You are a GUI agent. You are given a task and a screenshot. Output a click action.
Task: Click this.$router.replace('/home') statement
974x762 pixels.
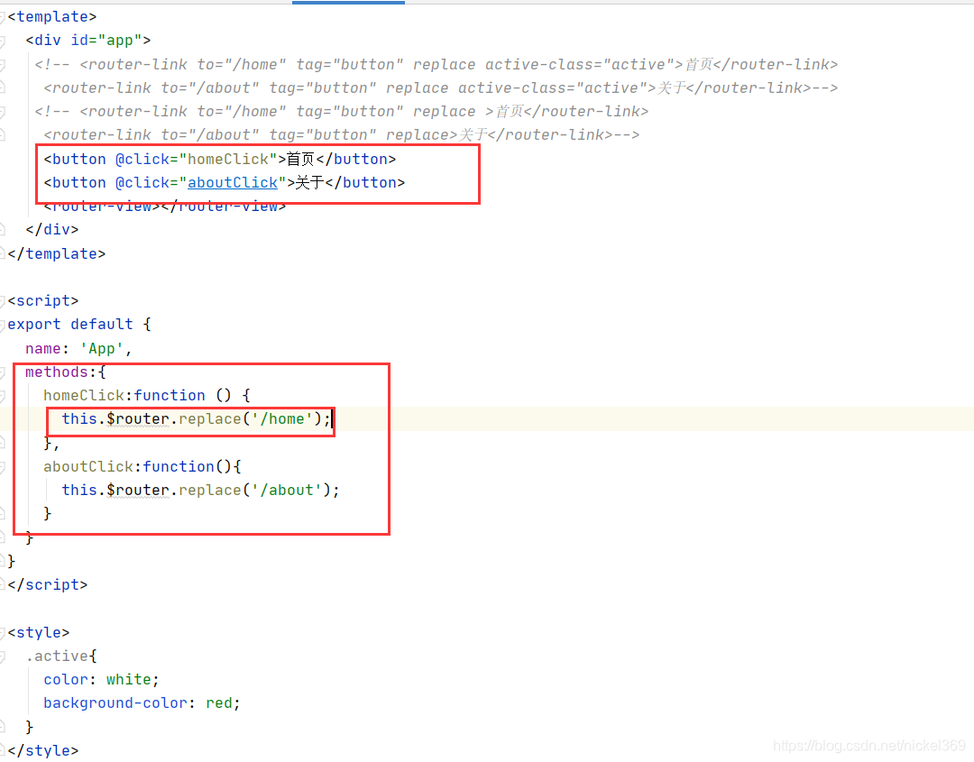pyautogui.click(x=197, y=420)
